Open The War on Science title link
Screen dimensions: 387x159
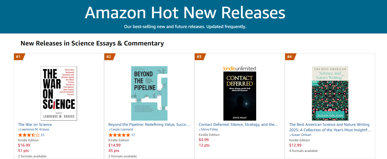35,124
